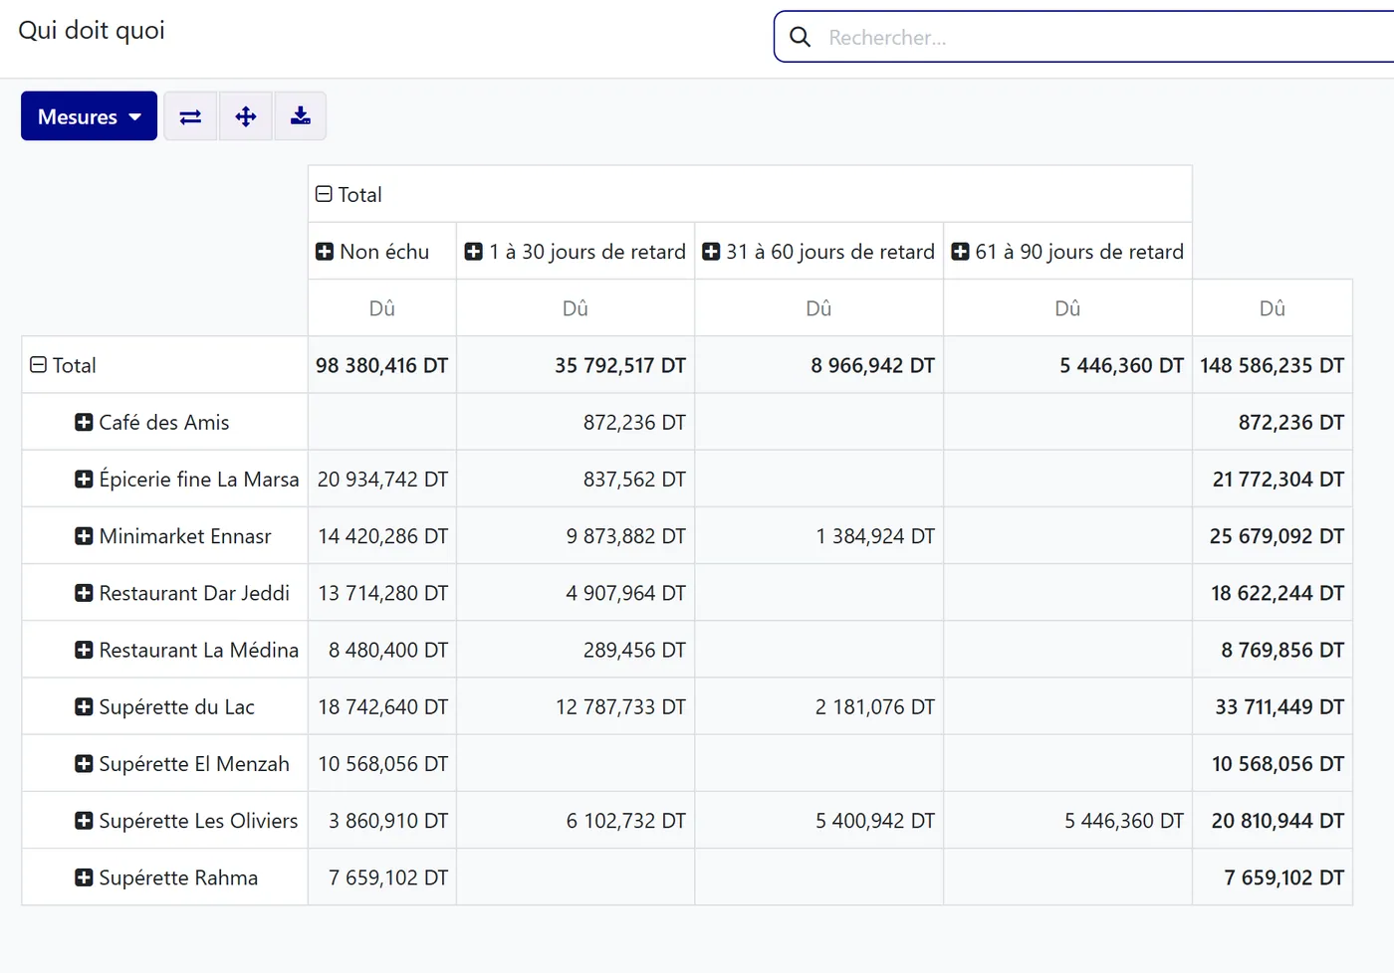Click Épicerie fine cell 20 934,742 DT
1394x973 pixels.
pos(382,479)
